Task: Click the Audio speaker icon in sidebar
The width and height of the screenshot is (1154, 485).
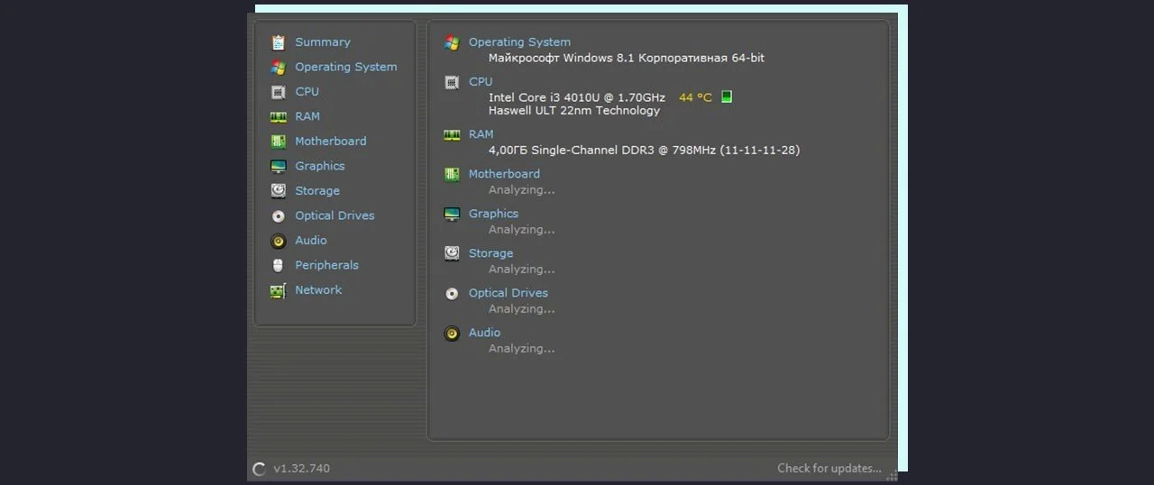Action: point(278,241)
